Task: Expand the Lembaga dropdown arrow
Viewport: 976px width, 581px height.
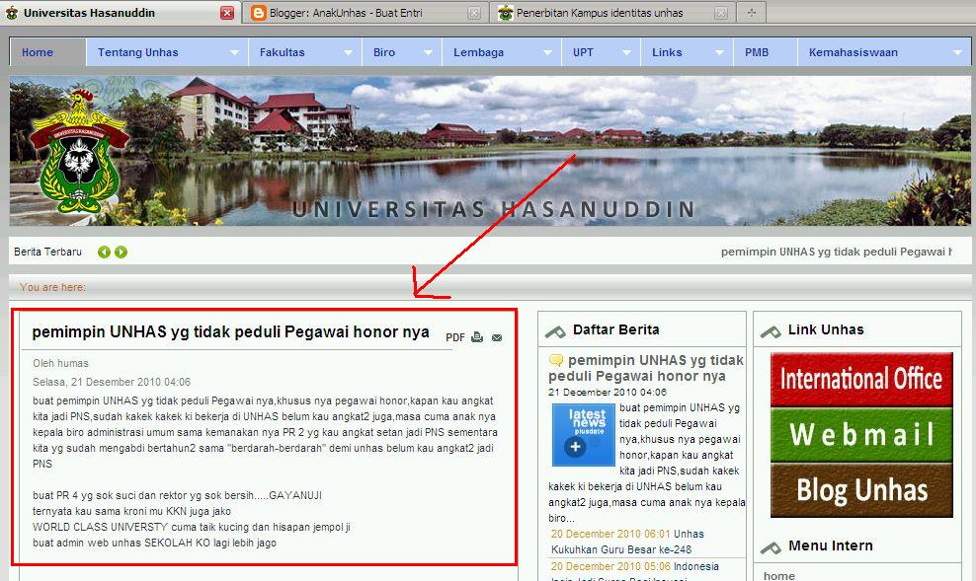Action: tap(547, 53)
